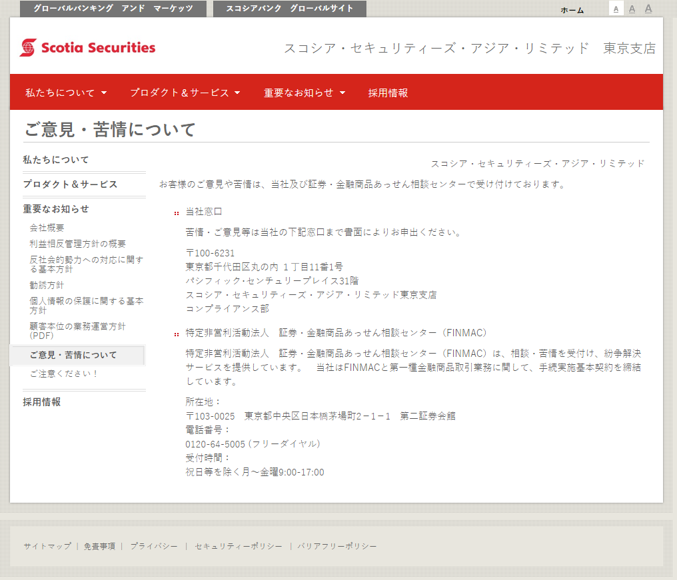Image resolution: width=677 pixels, height=580 pixels.
Task: Open the スコシアバンク グローバルサイト tab
Action: 290,9
